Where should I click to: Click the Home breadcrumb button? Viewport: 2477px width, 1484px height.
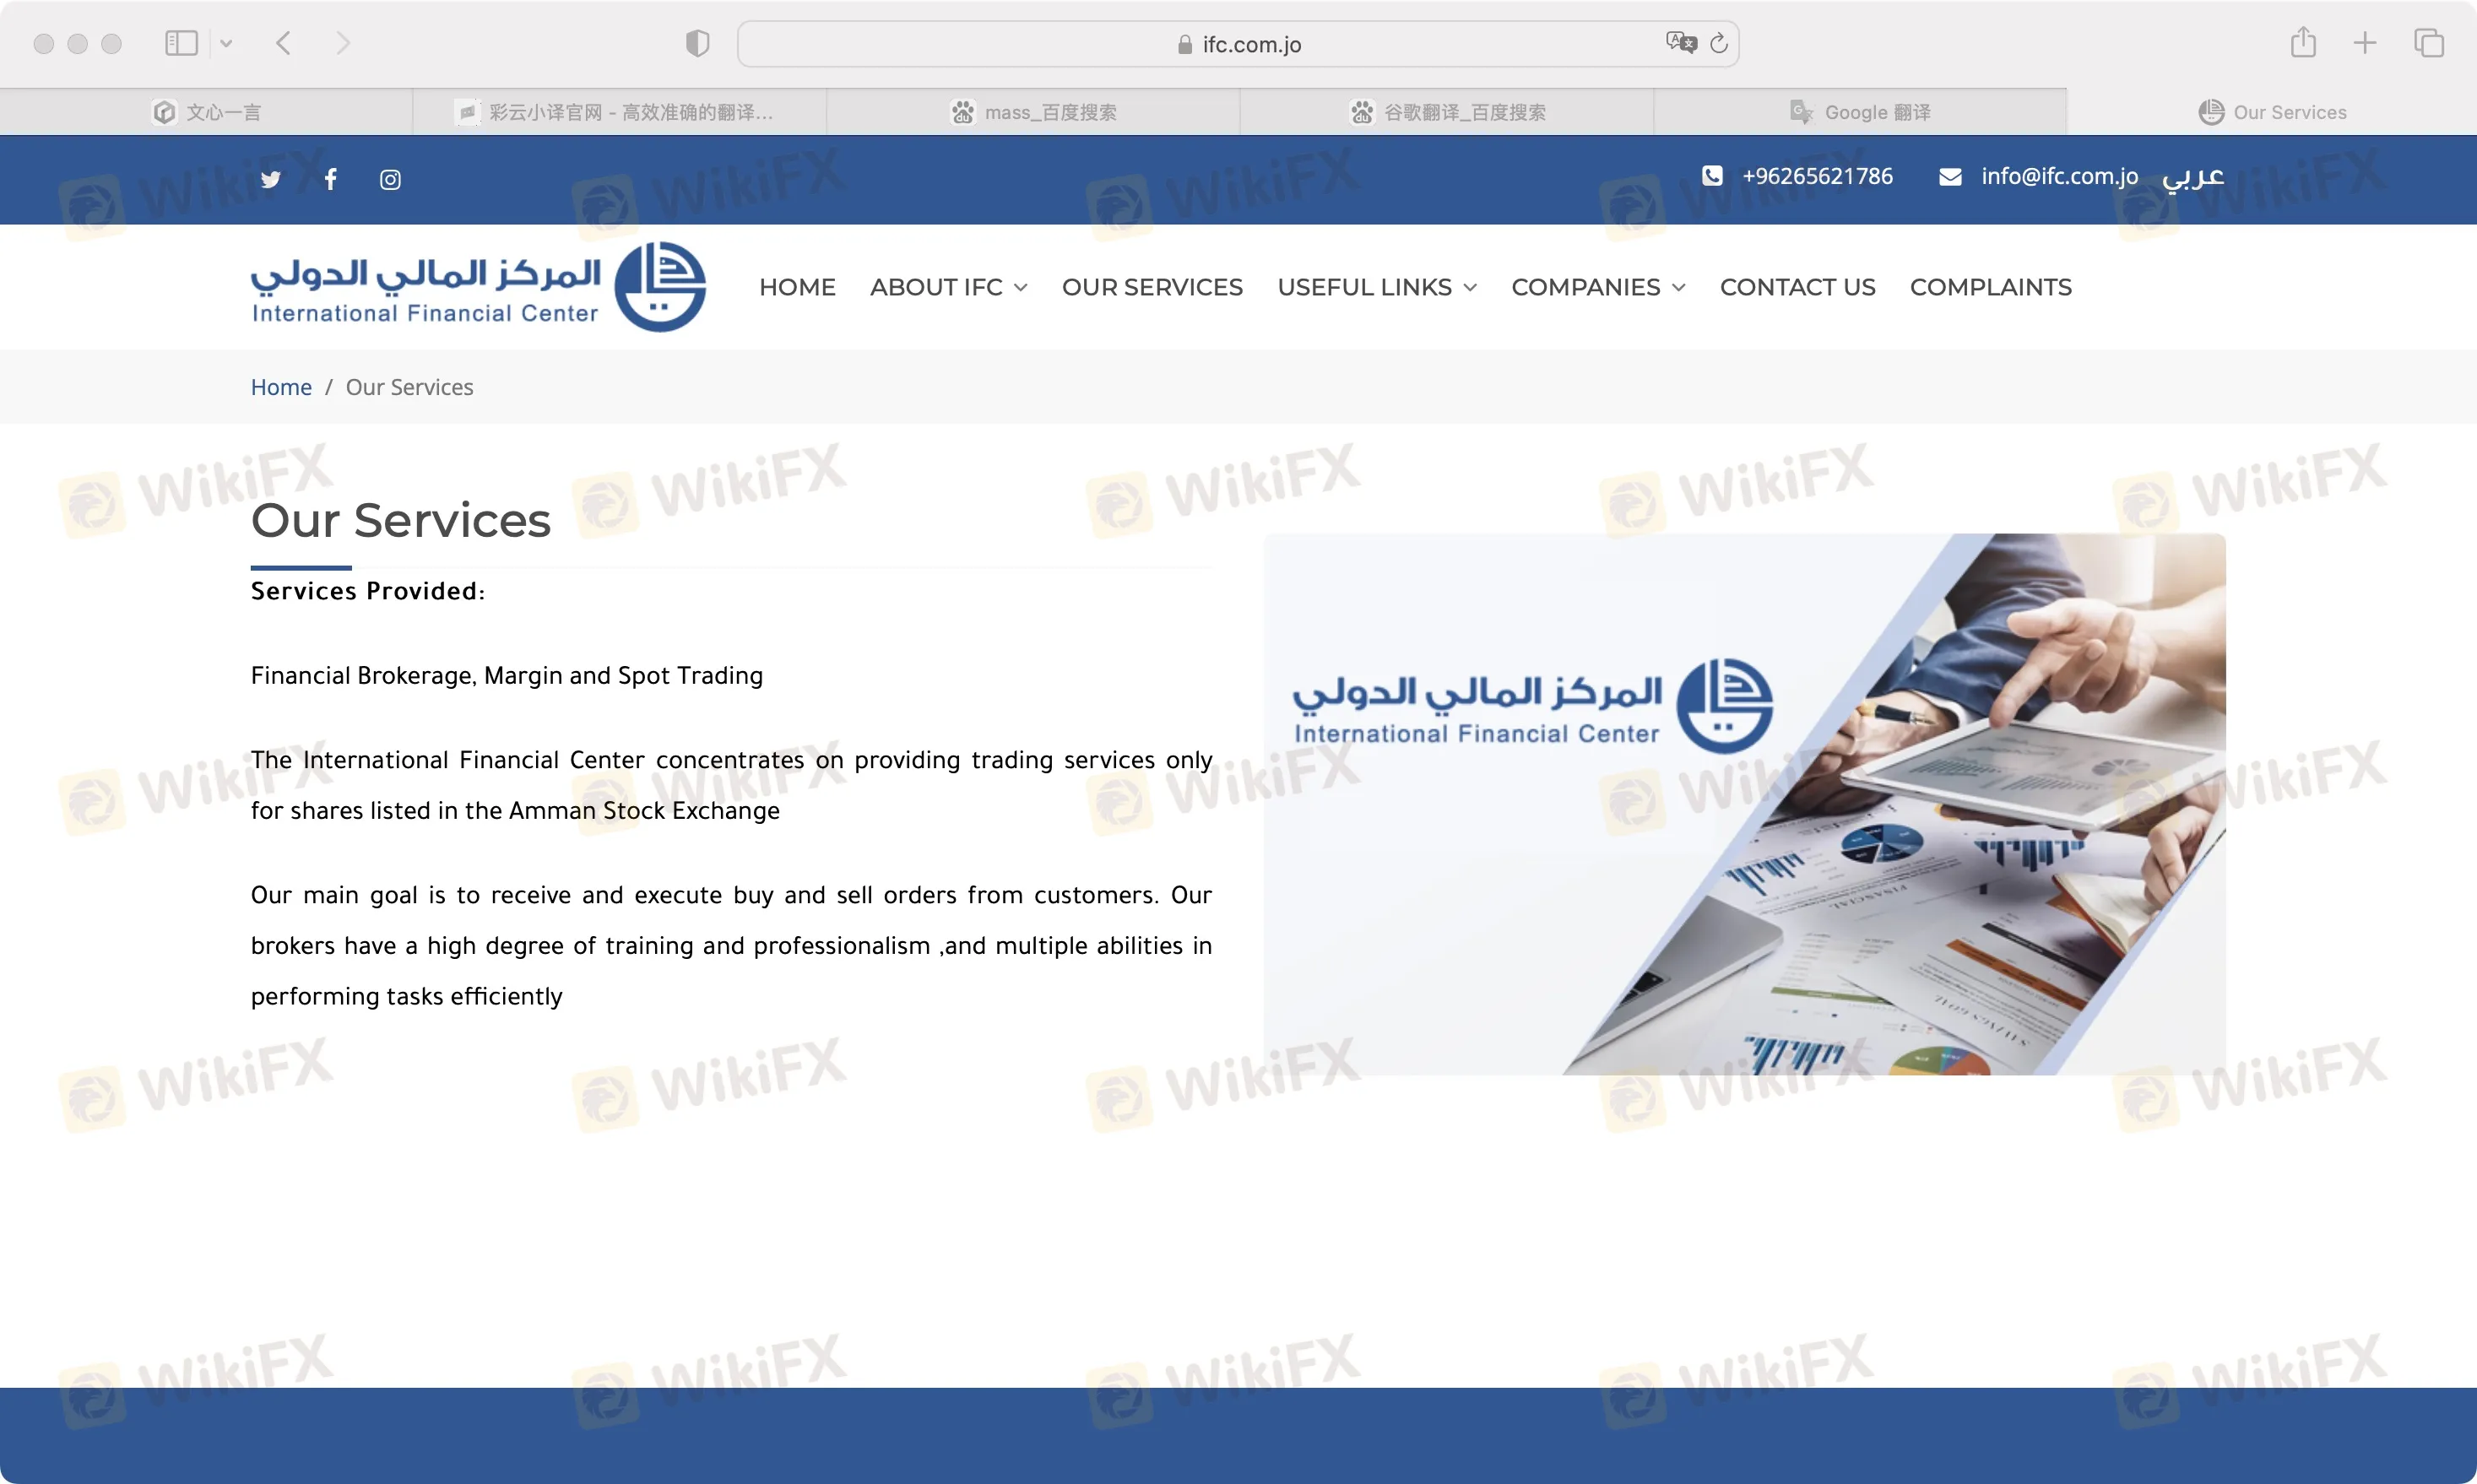tap(279, 385)
